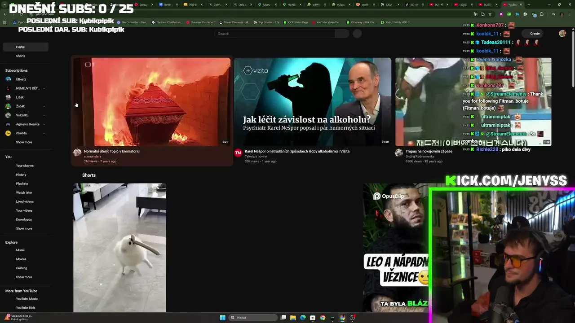Open Microsoft Store from the taskbar
Viewport: 575px width, 323px height.
313,318
